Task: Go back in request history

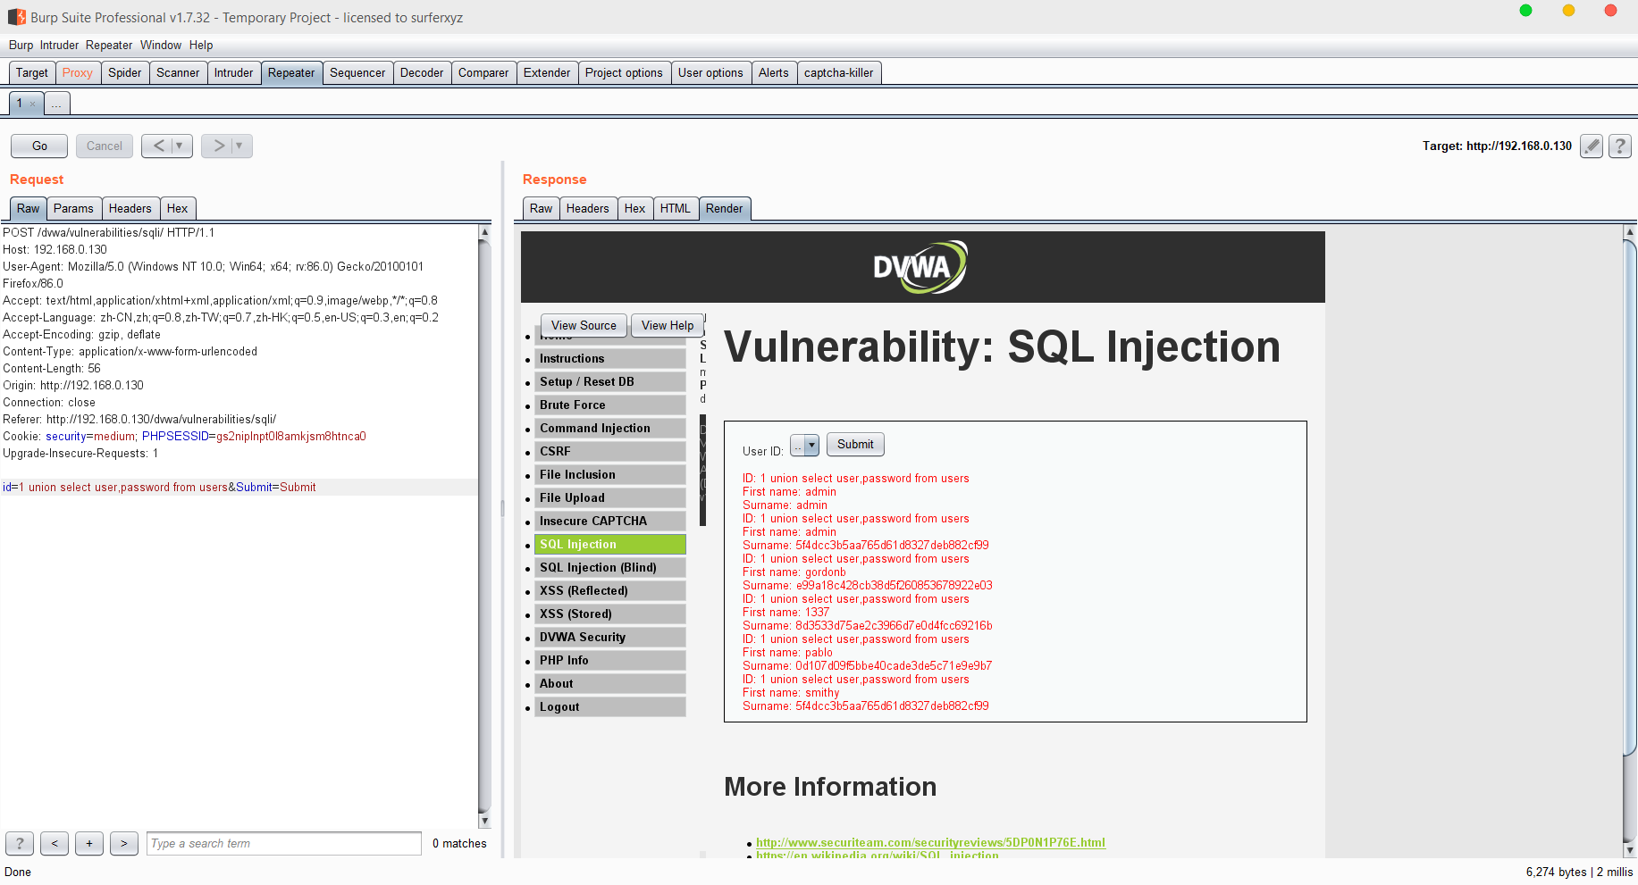Action: pos(159,146)
